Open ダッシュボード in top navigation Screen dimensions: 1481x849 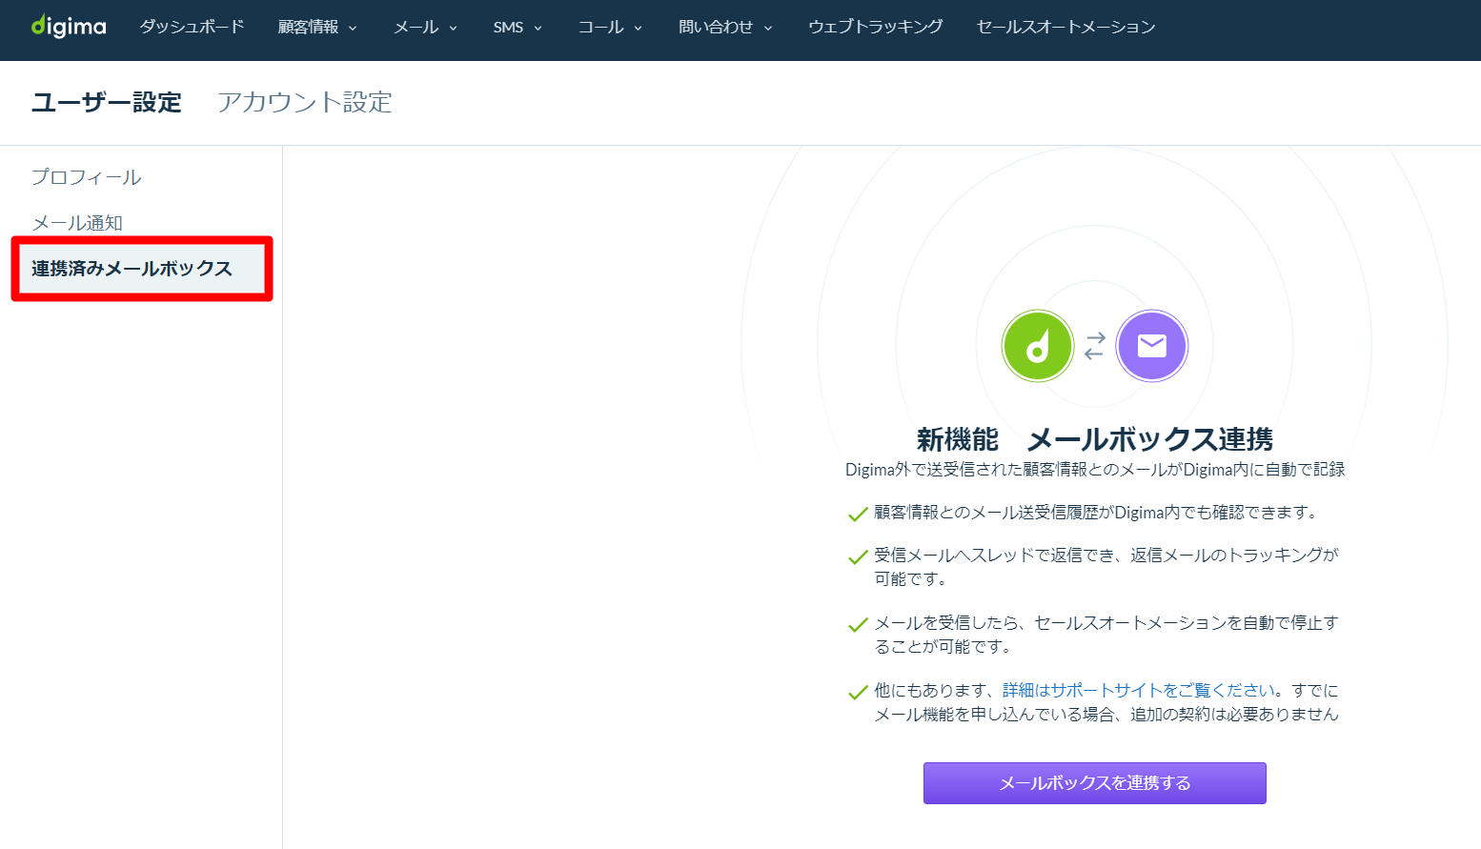pyautogui.click(x=192, y=27)
